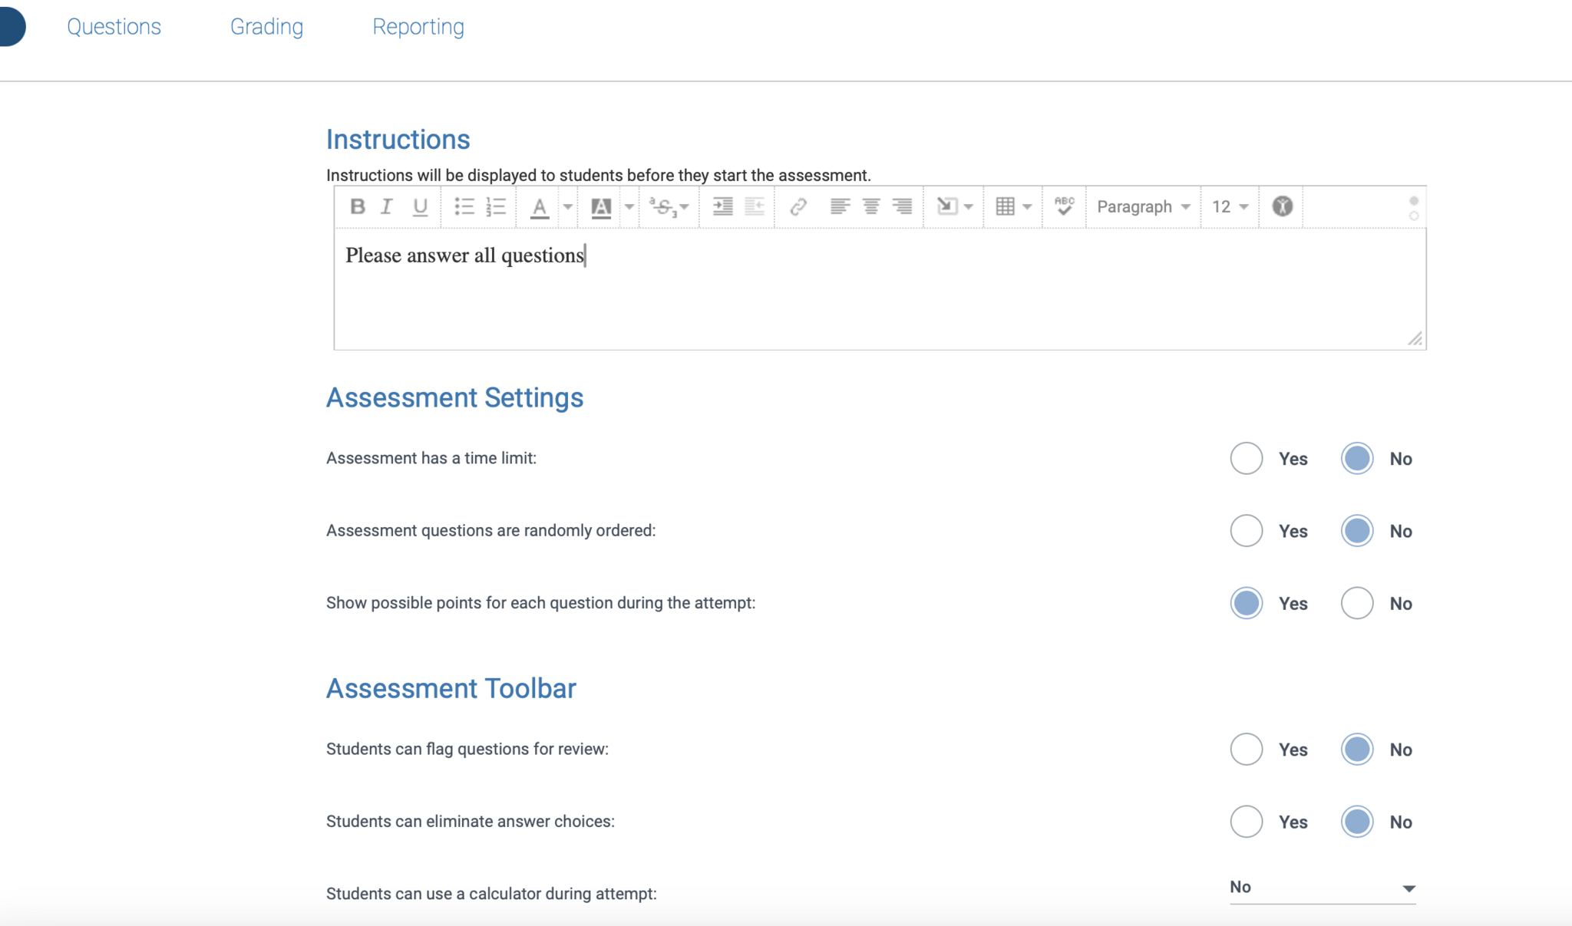The width and height of the screenshot is (1572, 926).
Task: Run the spell check tool
Action: [1064, 206]
